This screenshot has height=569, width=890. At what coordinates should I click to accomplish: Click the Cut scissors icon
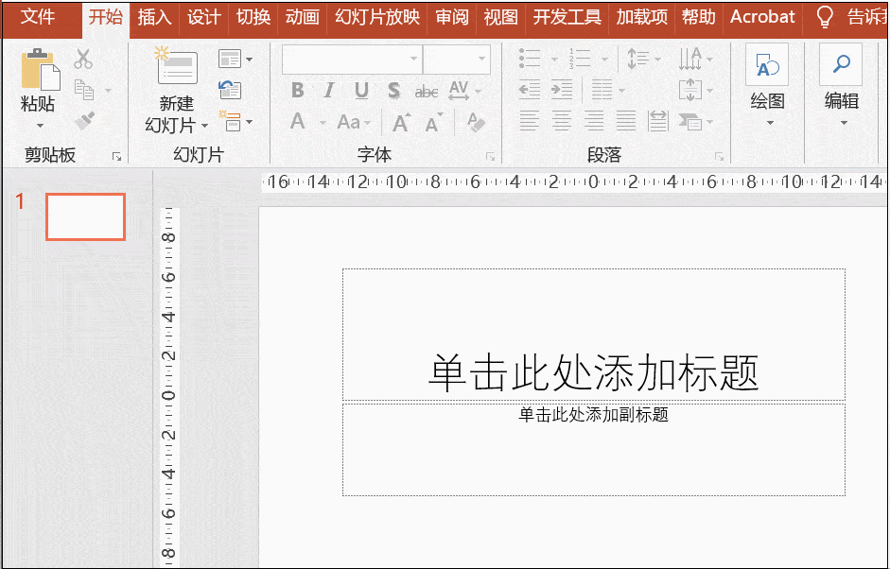point(83,59)
